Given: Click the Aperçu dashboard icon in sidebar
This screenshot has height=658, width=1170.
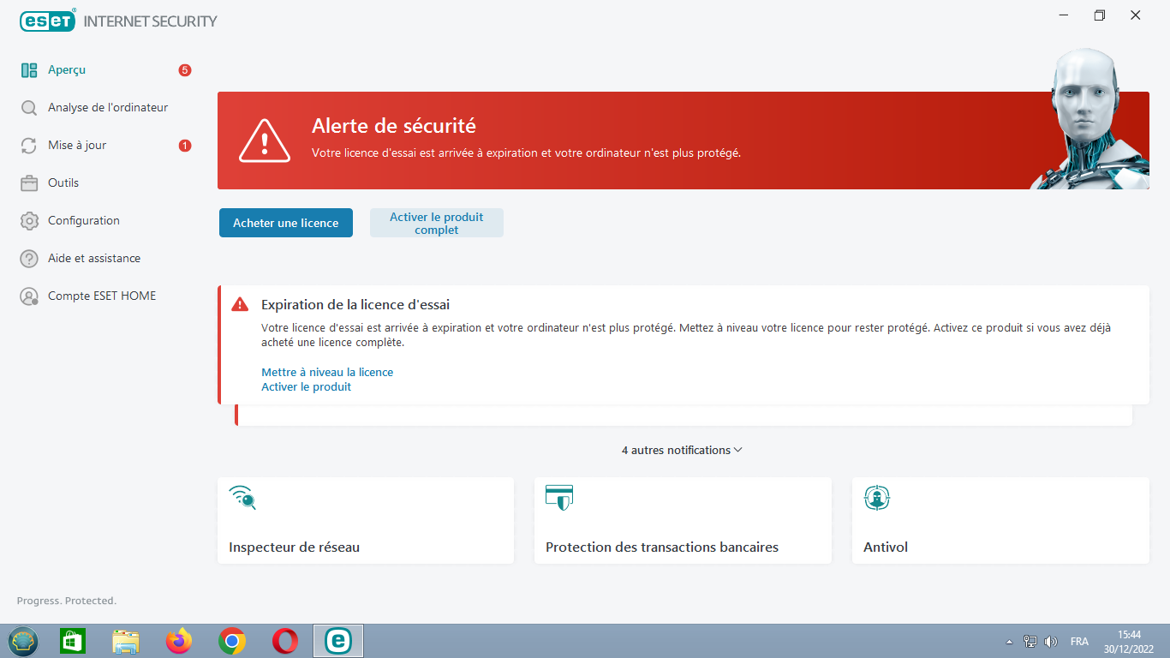Looking at the screenshot, I should pyautogui.click(x=29, y=70).
